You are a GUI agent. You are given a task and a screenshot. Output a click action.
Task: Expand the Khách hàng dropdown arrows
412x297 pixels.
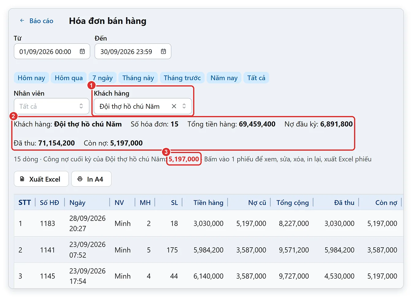pos(184,106)
